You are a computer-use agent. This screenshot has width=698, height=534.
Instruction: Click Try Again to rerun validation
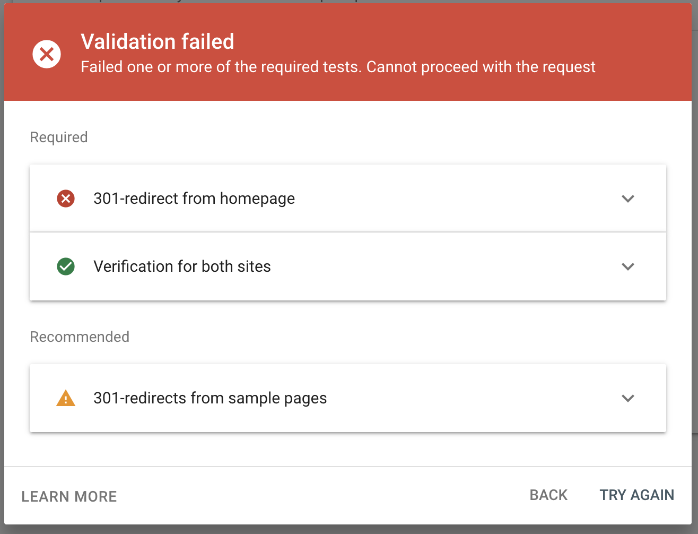coord(636,495)
